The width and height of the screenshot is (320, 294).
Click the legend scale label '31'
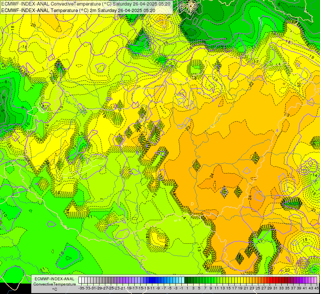(x=276, y=288)
